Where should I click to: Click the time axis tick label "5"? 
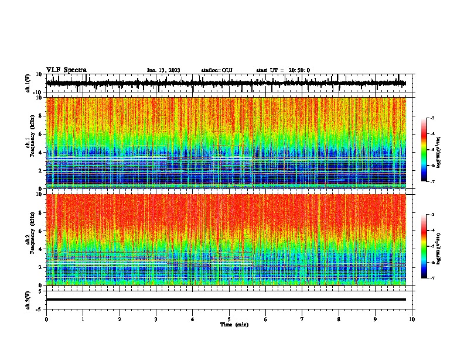point(229,319)
